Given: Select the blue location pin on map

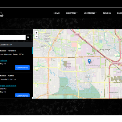Looking at the screenshot, I should 89,61.
